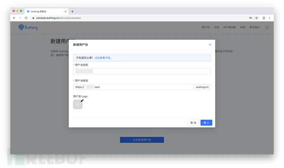Screen dimensions: 284x168
Task: Close the 新建用户池 dialog
Action: coord(210,45)
